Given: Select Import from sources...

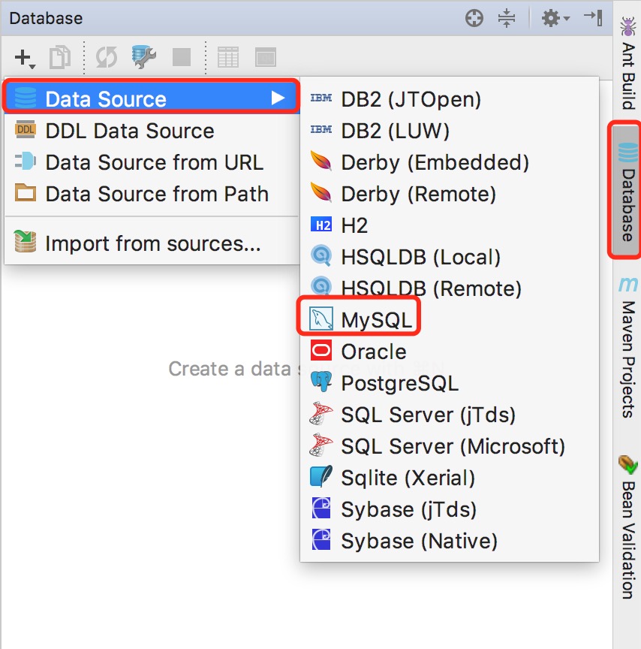Looking at the screenshot, I should click(x=151, y=243).
